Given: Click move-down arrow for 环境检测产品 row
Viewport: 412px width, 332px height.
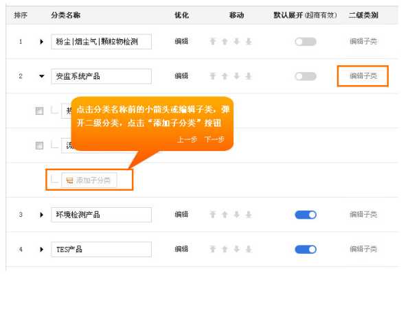Looking at the screenshot, I should pos(236,215).
